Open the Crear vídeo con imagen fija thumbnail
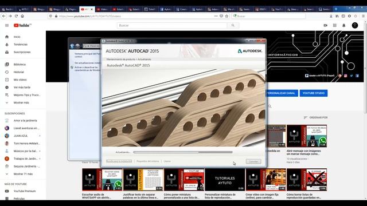Screen dimensions: 367x206 266,180
